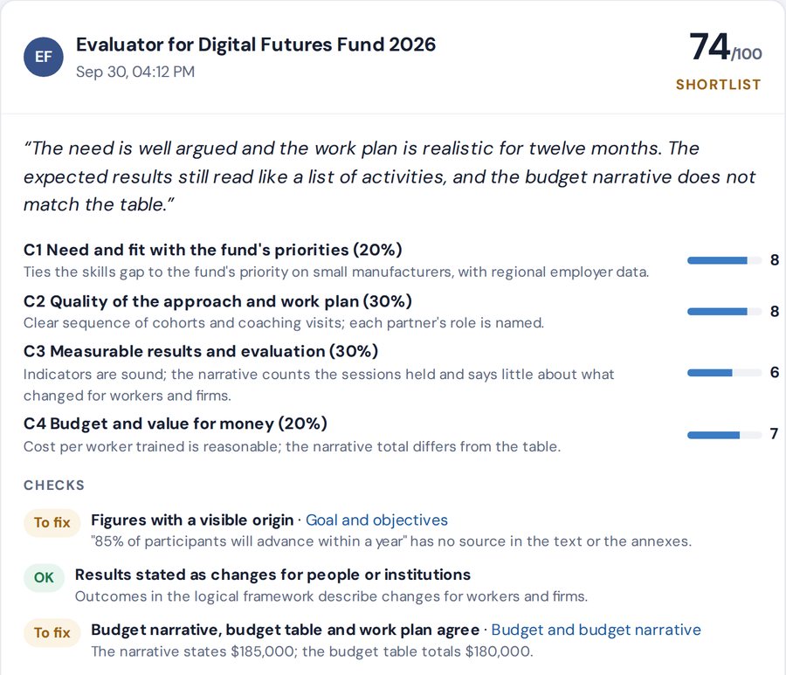Screen dimensions: 786x675
Task: Click the C1 Need and fit score bar
Action: click(x=724, y=260)
